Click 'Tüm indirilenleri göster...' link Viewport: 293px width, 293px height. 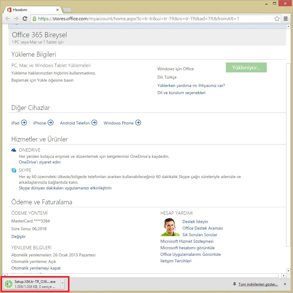coord(258,284)
